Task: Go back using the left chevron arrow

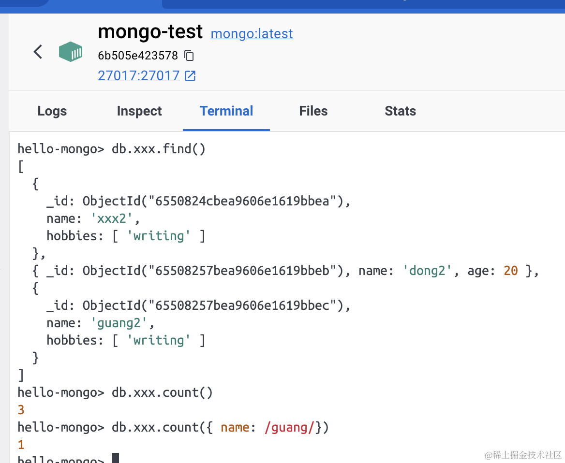Action: point(38,52)
